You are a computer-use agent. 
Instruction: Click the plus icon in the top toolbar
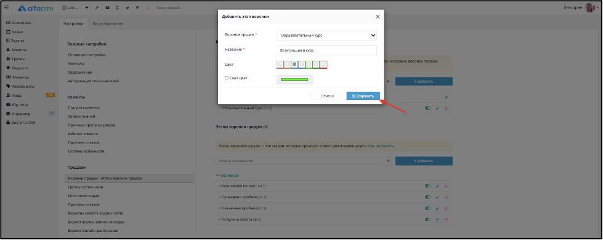[x=86, y=7]
